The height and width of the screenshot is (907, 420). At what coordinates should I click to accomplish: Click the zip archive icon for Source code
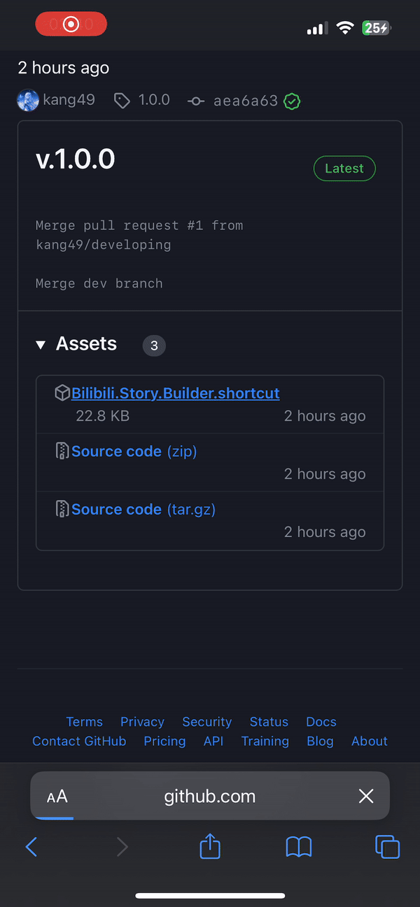click(62, 451)
